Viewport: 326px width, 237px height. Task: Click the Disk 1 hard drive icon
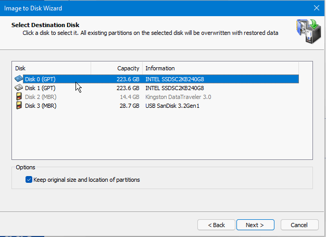(x=19, y=88)
